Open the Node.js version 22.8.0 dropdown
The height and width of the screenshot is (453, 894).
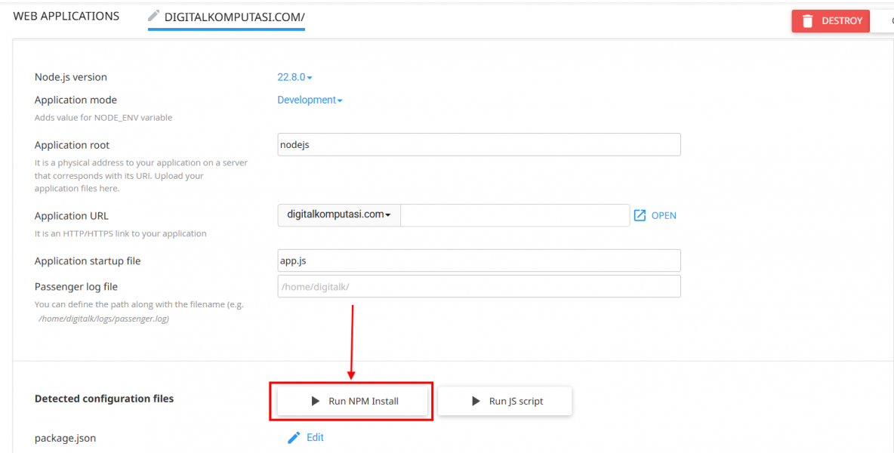(x=294, y=77)
